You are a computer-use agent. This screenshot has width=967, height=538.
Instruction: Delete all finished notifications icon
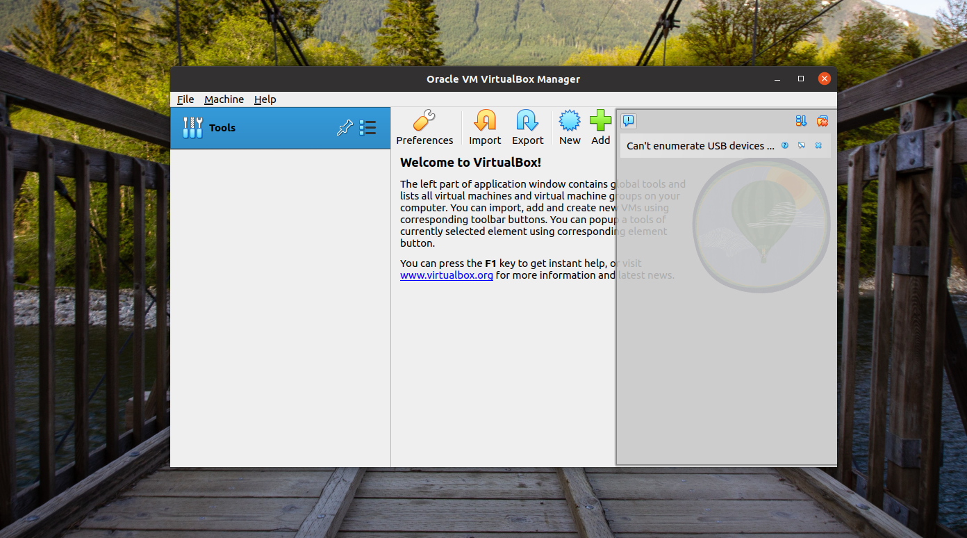click(x=823, y=121)
